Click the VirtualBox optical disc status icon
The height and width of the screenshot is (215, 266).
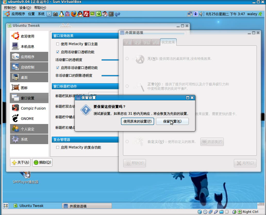tap(205, 212)
